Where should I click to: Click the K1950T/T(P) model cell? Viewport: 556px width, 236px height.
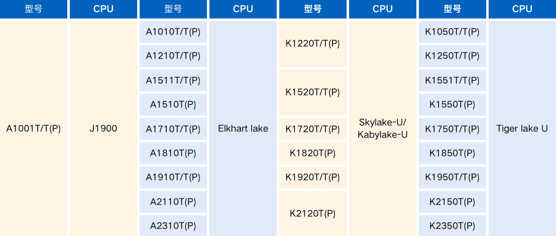(x=452, y=177)
